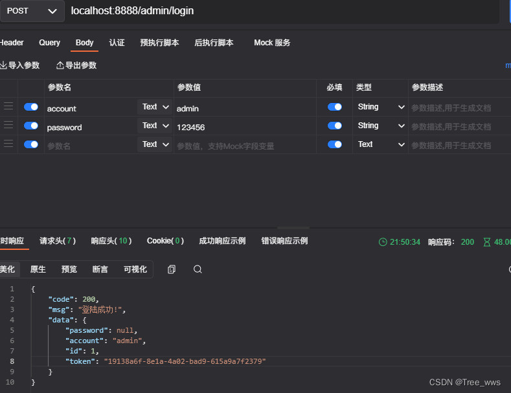Toggle enable switch for empty parameter row
Screen dimensions: 511x393
(x=31, y=144)
